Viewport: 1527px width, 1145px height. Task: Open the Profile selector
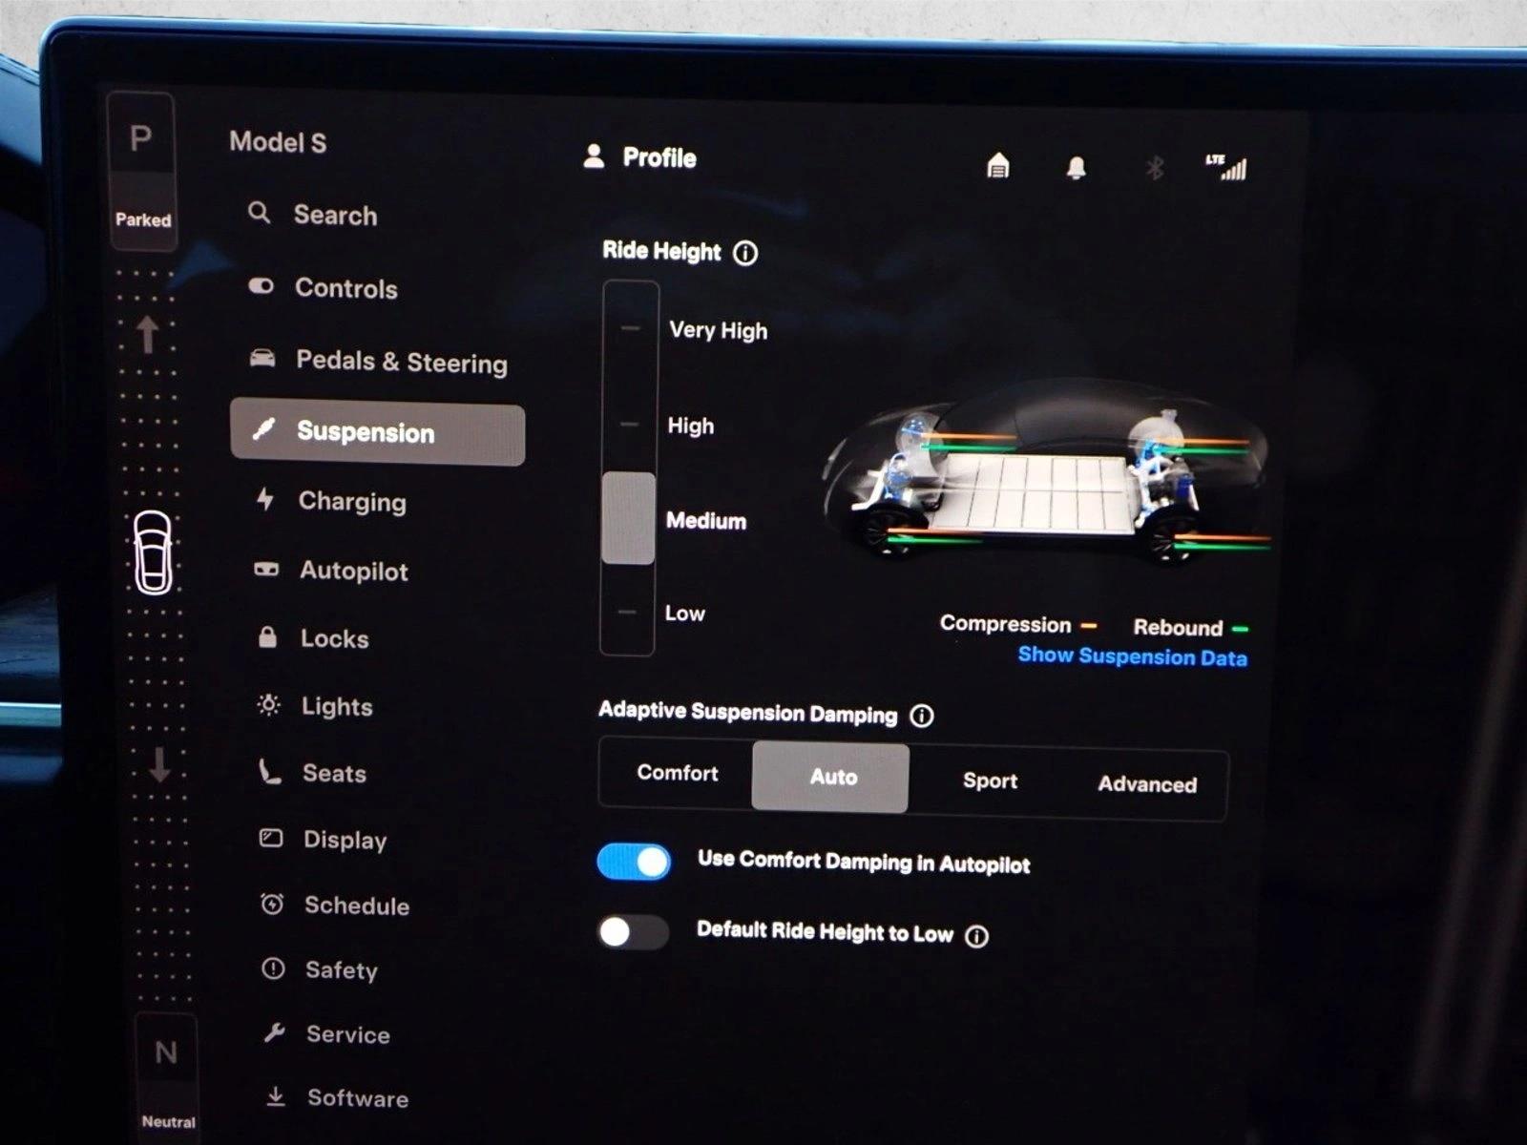click(x=640, y=157)
